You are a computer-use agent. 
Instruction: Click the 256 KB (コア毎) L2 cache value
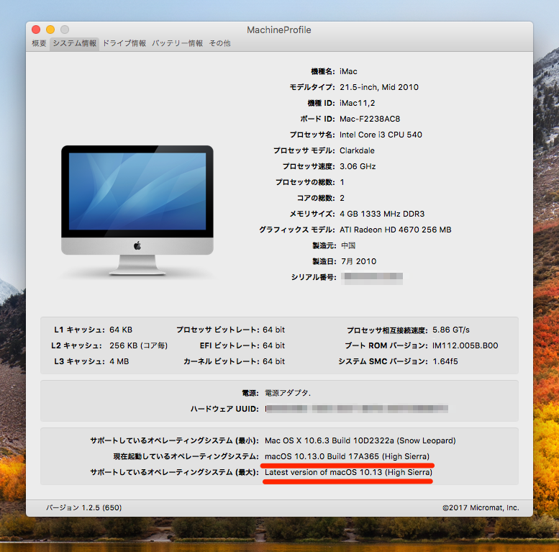pyautogui.click(x=138, y=345)
